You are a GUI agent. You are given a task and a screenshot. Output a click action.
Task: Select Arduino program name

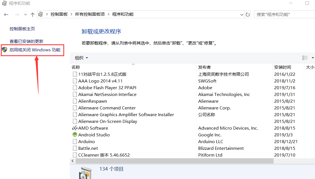tap(86, 142)
